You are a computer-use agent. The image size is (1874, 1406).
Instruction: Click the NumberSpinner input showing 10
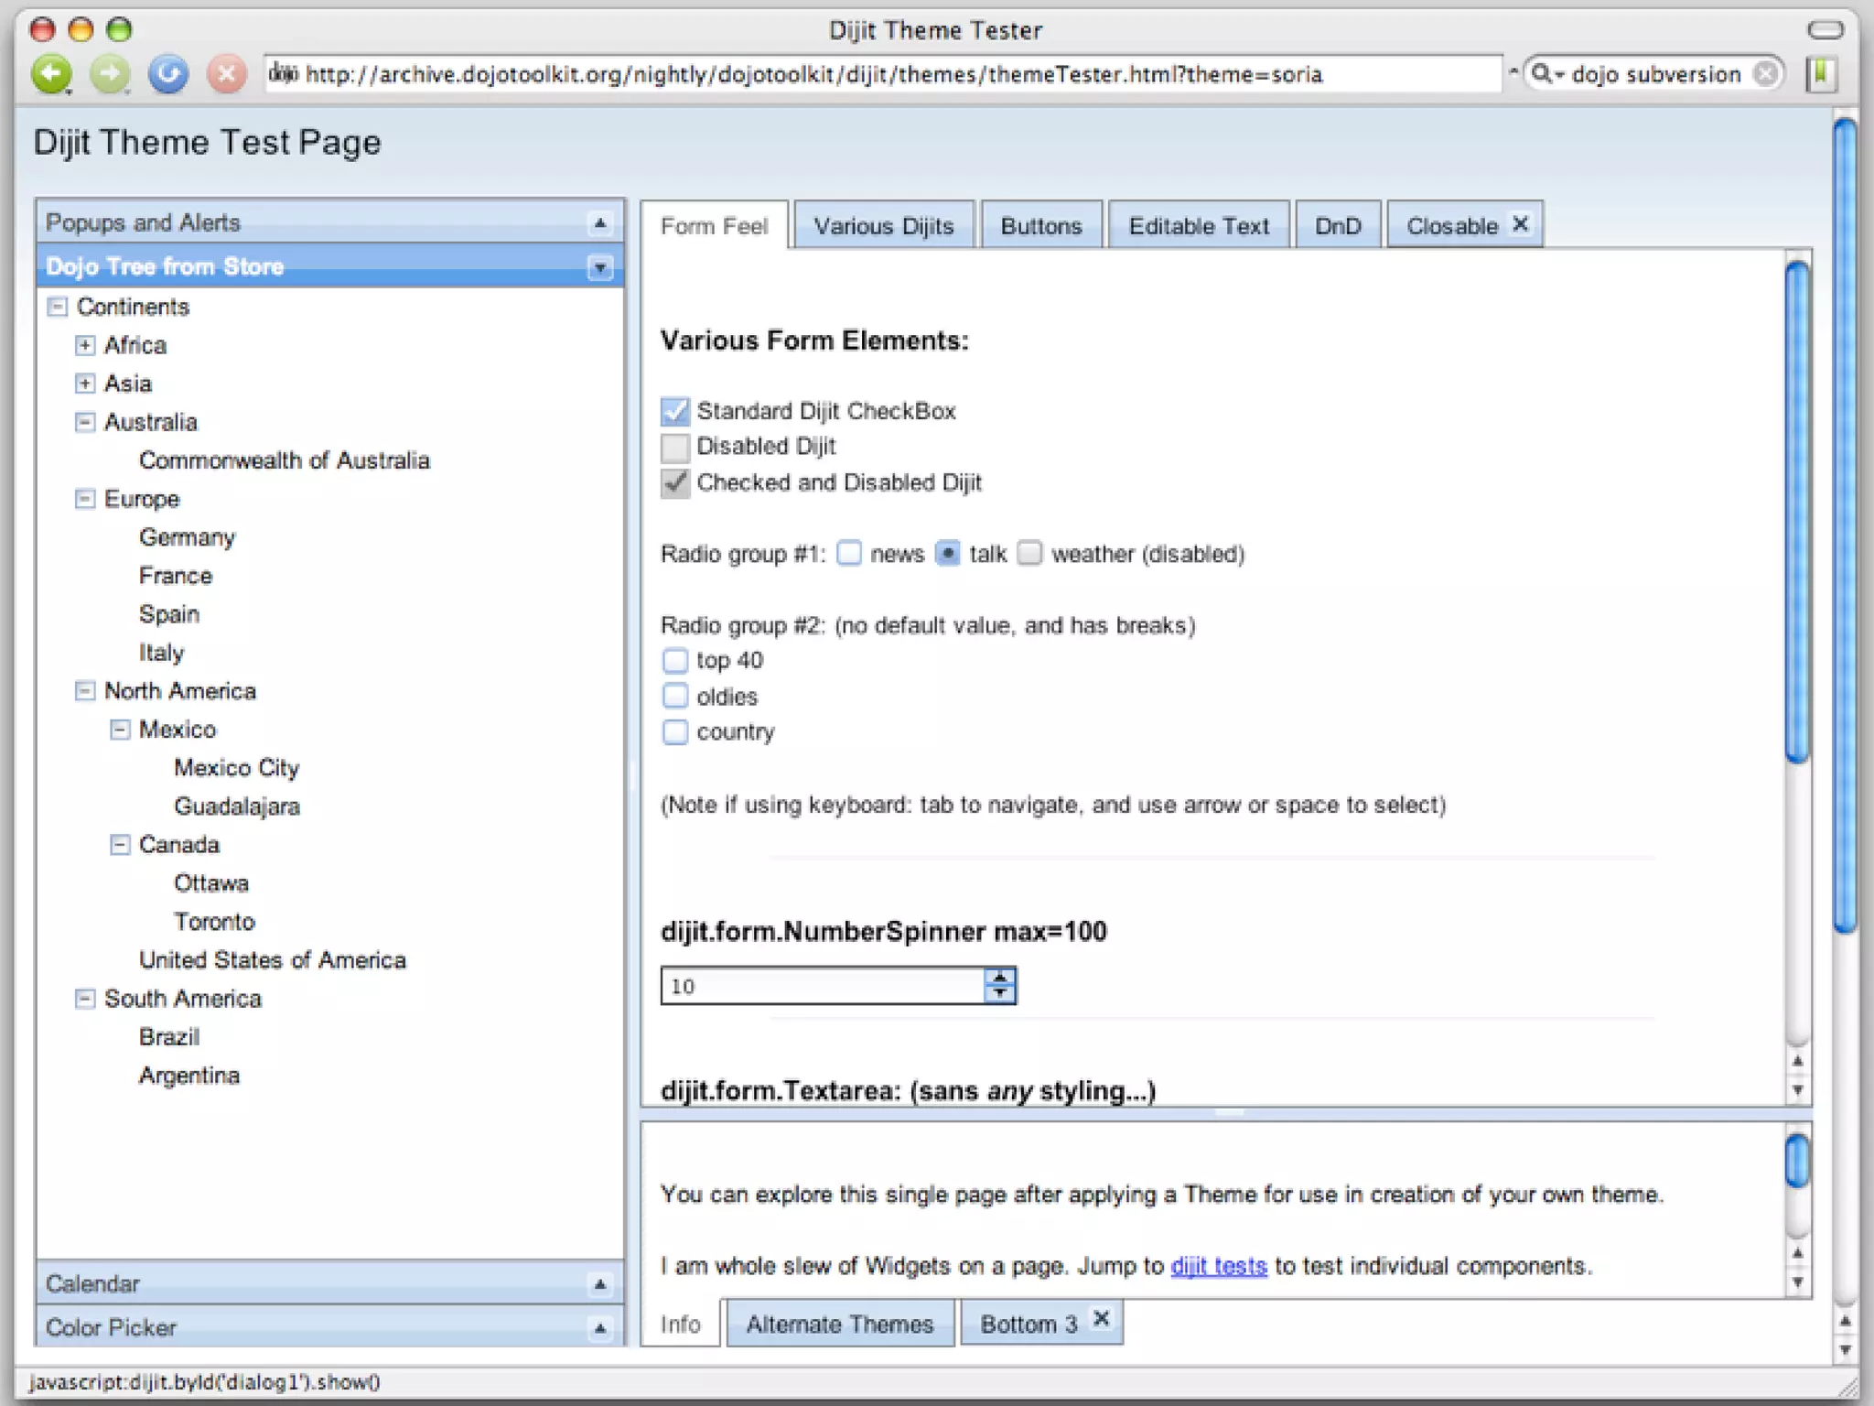click(x=823, y=986)
